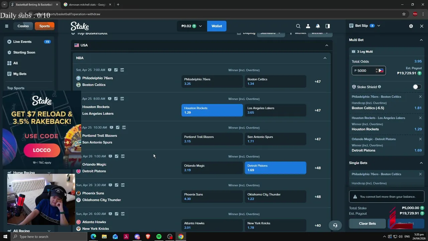This screenshot has height=241, width=428.
Task: Remove Detroit Pistons leg from multi bet
Action: 420,139
